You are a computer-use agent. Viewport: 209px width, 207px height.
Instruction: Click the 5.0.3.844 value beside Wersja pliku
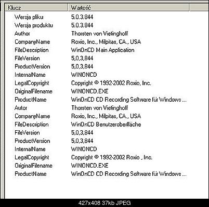pyautogui.click(x=82, y=17)
